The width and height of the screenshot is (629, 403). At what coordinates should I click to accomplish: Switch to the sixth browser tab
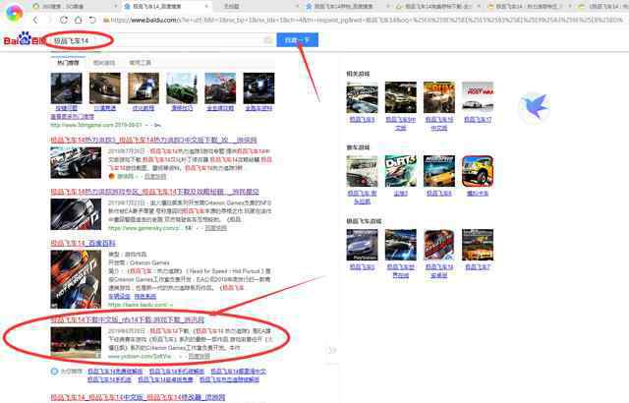pos(528,7)
